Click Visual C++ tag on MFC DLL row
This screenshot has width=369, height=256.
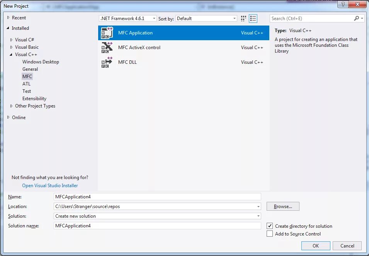(252, 62)
